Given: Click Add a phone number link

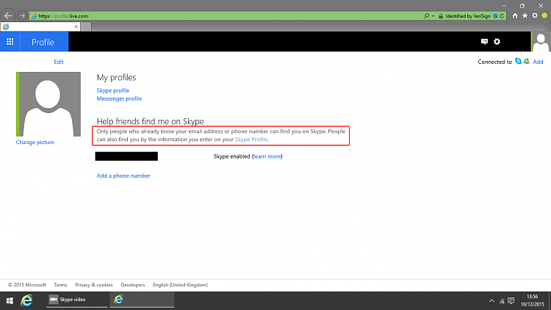Looking at the screenshot, I should (x=123, y=176).
